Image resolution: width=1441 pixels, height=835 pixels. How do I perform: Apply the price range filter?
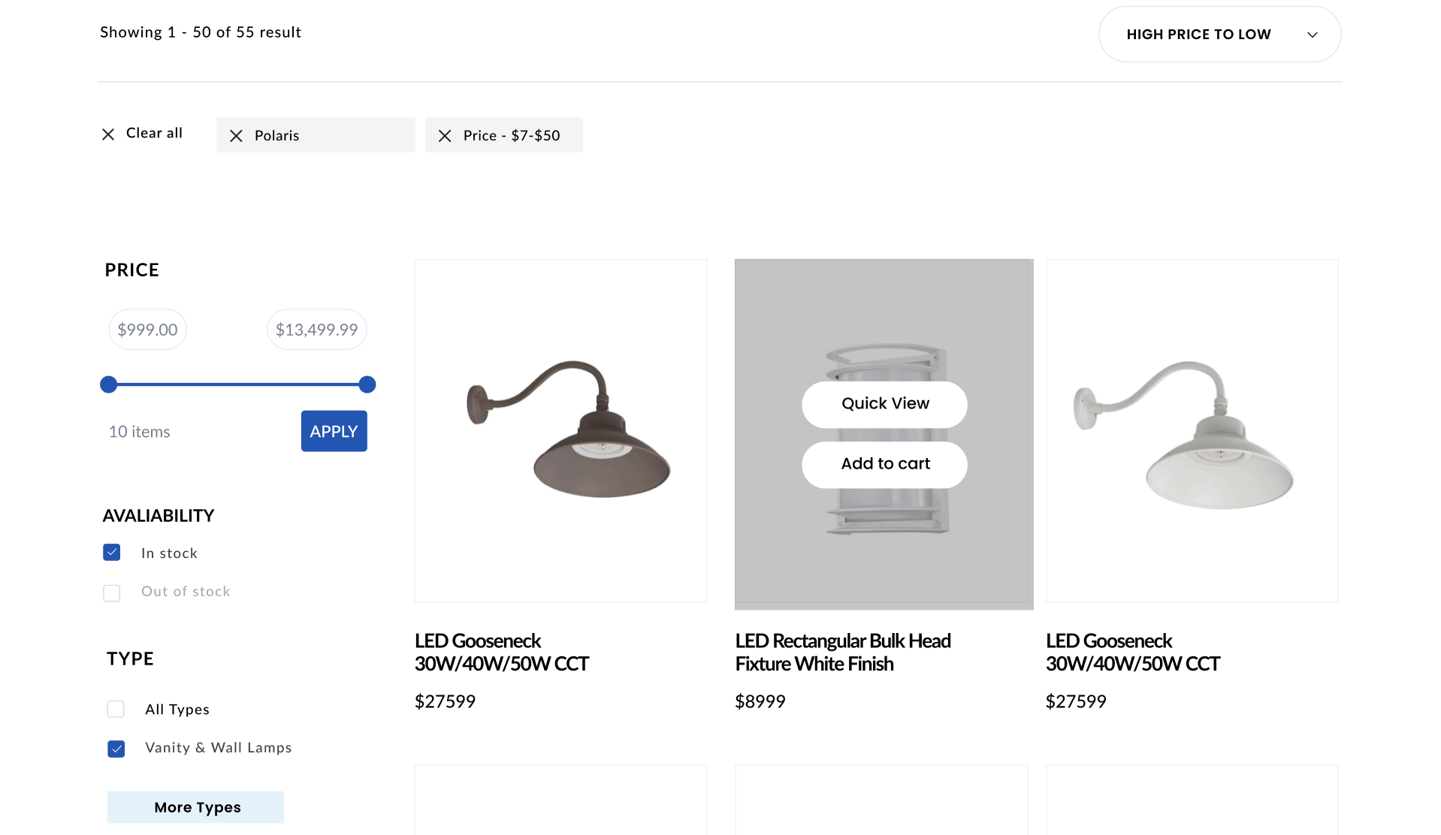[x=334, y=431]
